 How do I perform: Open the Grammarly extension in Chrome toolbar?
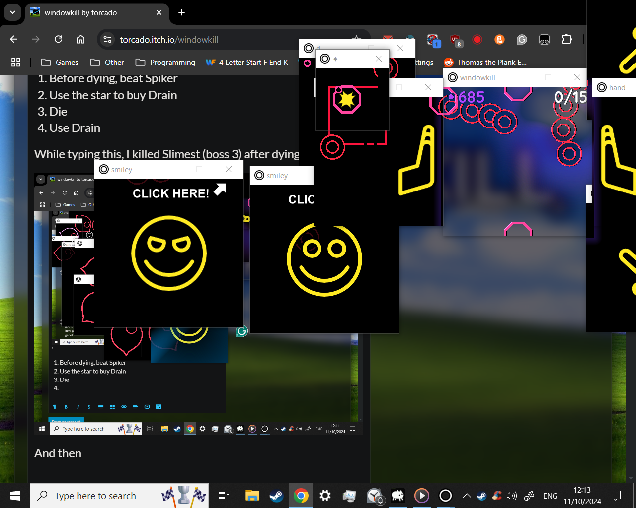pos(522,39)
